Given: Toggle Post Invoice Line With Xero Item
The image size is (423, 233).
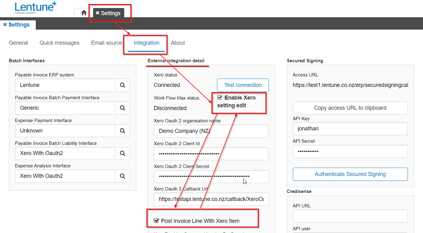Looking at the screenshot, I should click(x=156, y=221).
